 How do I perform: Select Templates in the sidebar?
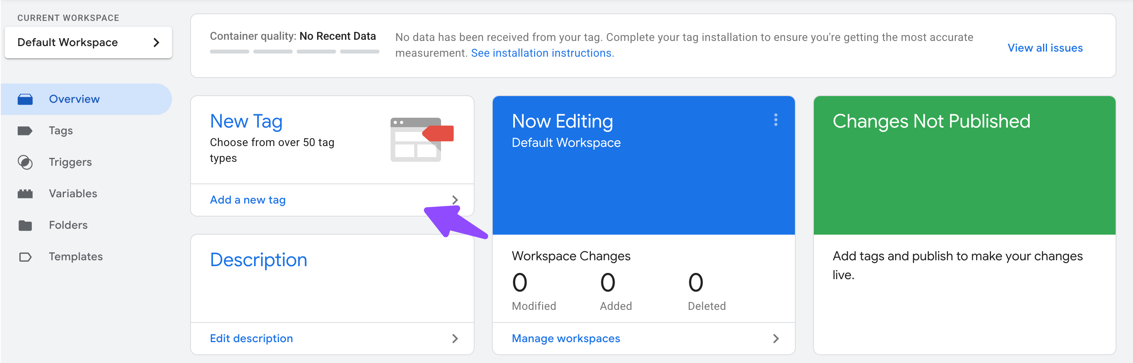pyautogui.click(x=76, y=257)
